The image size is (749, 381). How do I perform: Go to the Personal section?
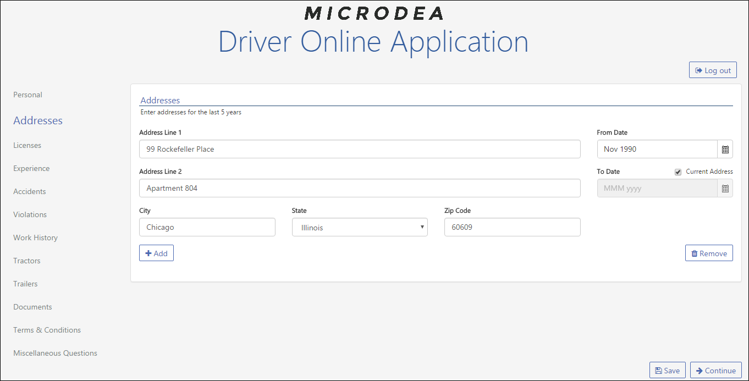click(27, 95)
